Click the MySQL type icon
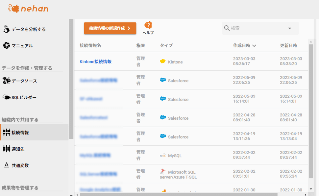Viewport: 319px width, 196px height. tap(163, 155)
